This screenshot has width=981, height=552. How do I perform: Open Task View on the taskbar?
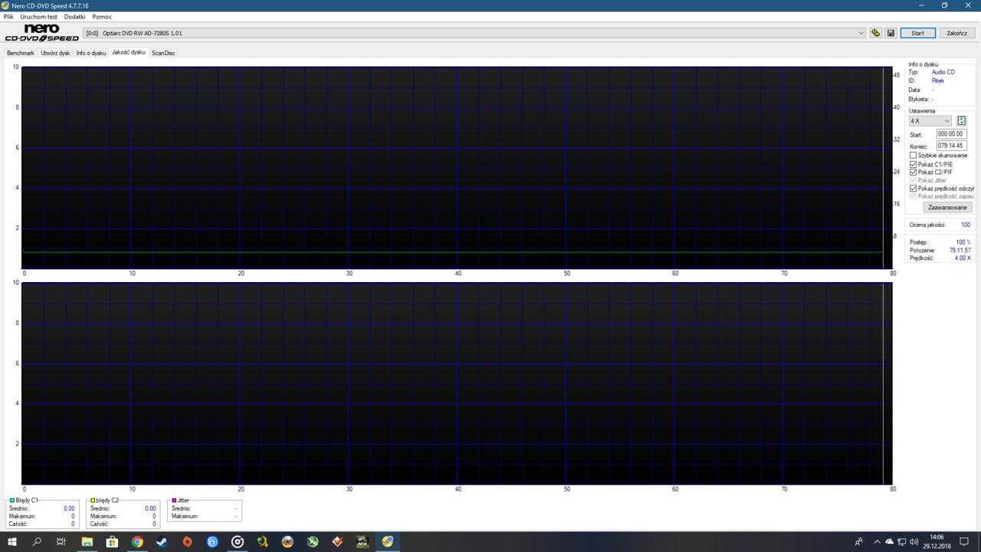(61, 541)
